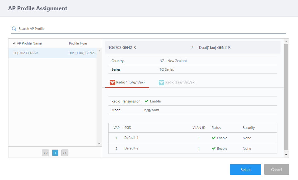Screen dimensions: 298x180
Task: Select page 1 in pagination
Action: [55, 153]
